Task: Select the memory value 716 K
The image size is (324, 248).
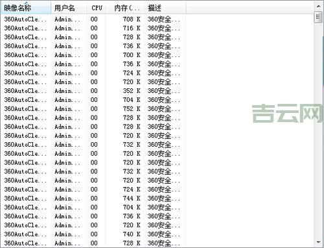Action: [132, 28]
